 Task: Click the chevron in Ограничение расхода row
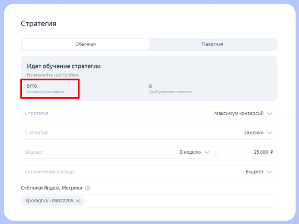point(269,172)
